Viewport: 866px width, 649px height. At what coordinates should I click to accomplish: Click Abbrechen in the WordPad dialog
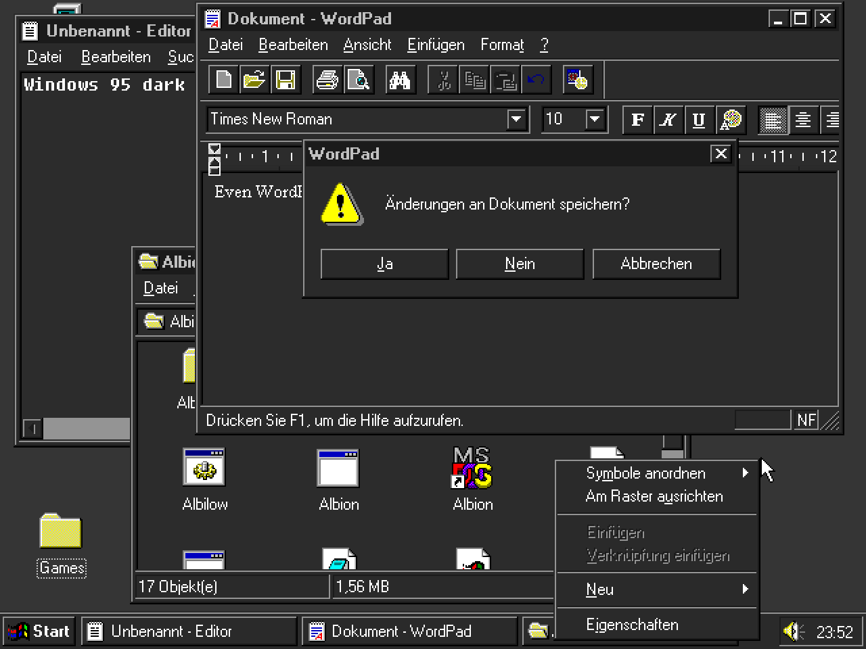point(656,264)
